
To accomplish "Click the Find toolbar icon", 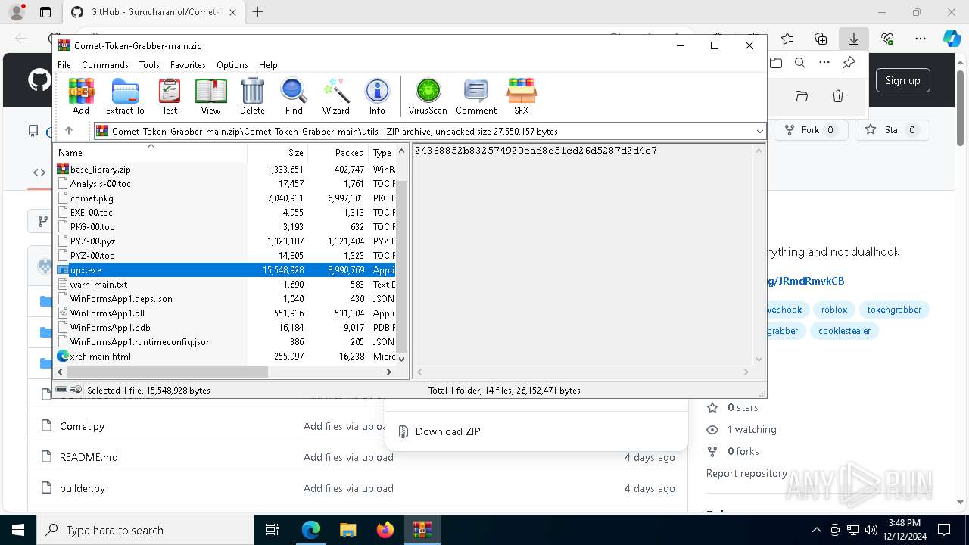I will (x=294, y=96).
